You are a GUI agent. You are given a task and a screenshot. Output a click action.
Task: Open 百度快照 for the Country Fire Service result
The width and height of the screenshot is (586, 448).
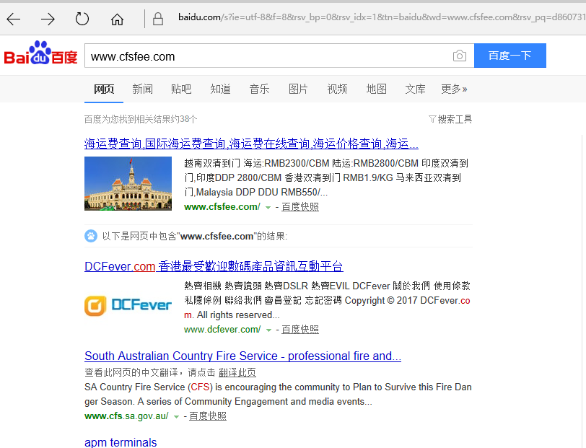point(208,416)
